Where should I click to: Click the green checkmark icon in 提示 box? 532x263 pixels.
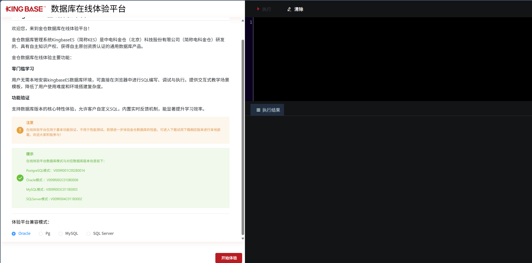[x=20, y=178]
